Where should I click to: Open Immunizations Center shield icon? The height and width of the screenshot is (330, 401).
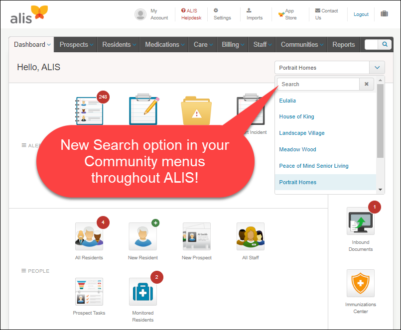[x=361, y=283]
